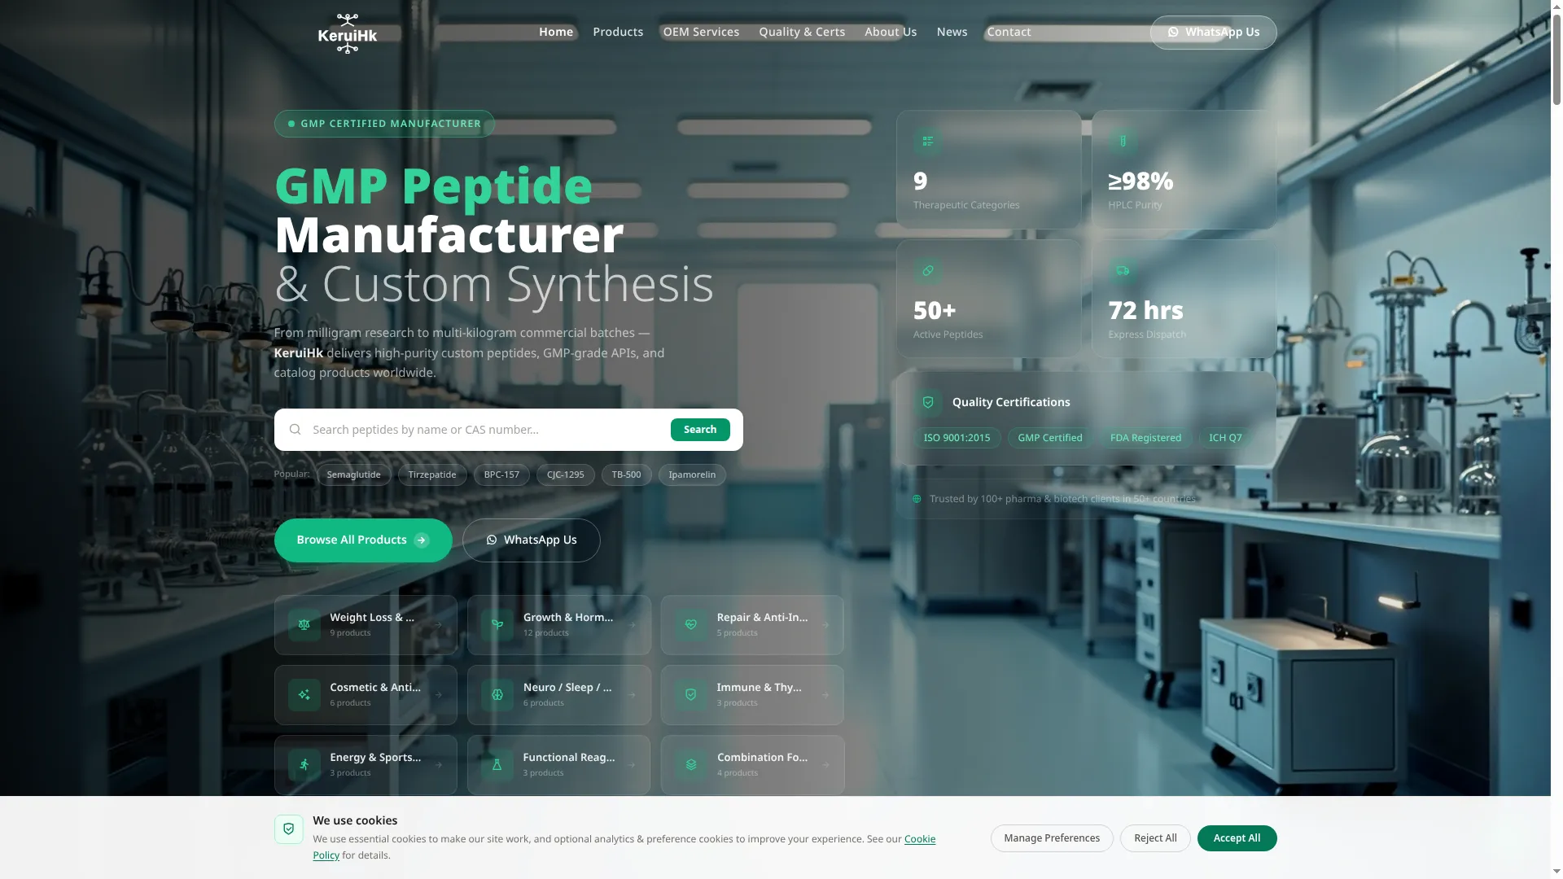Open the Cookie Policy link
The width and height of the screenshot is (1563, 879).
coord(920,839)
